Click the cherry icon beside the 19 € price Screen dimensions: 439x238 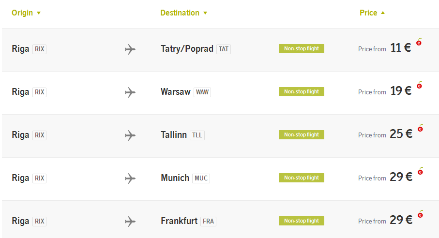pyautogui.click(x=419, y=85)
